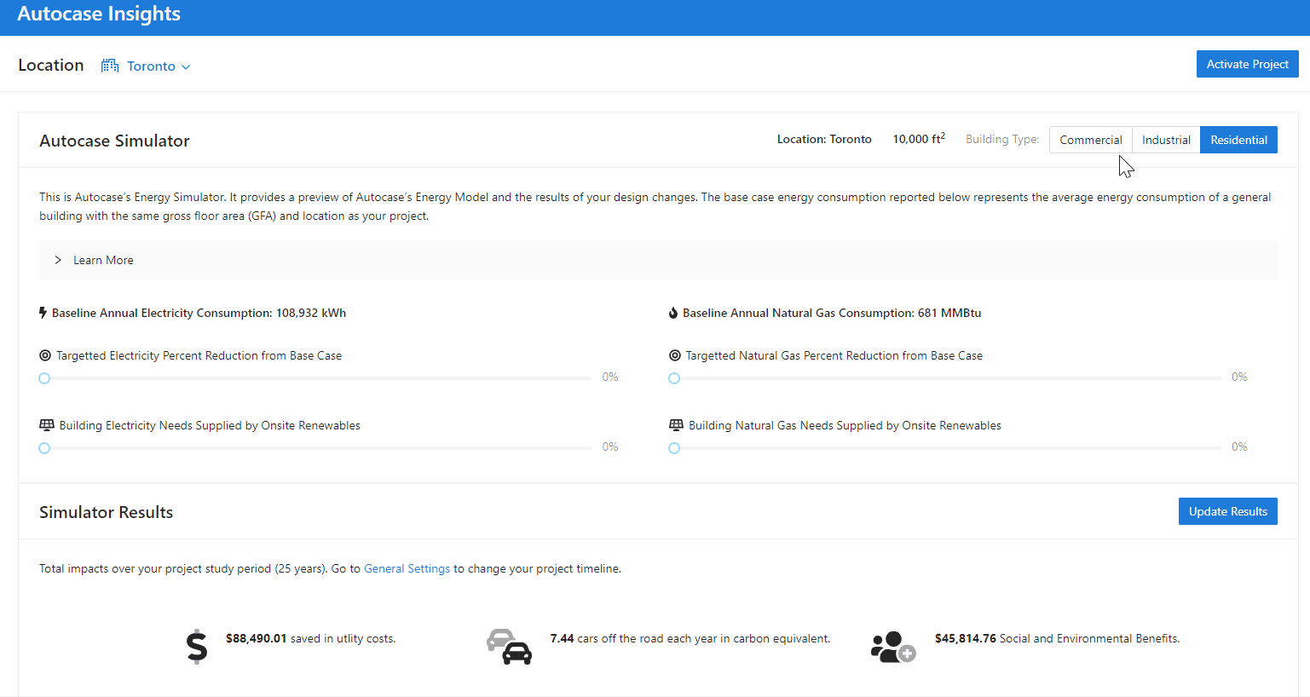Click the Targetted Electricity Percent Reduction slider handle
Image resolution: width=1310 pixels, height=697 pixels.
(x=44, y=378)
